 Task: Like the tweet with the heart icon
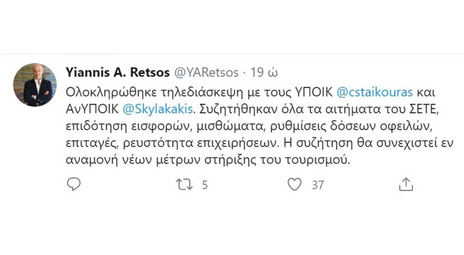click(x=295, y=185)
